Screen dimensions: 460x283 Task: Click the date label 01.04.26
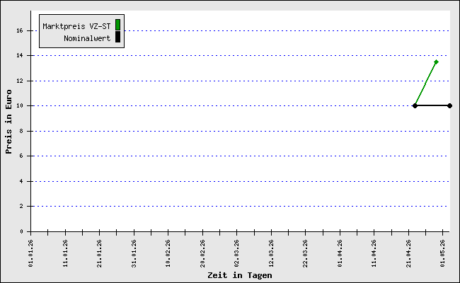point(340,253)
